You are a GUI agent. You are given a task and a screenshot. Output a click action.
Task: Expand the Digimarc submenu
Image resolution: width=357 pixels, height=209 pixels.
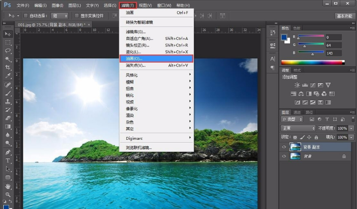coord(156,138)
